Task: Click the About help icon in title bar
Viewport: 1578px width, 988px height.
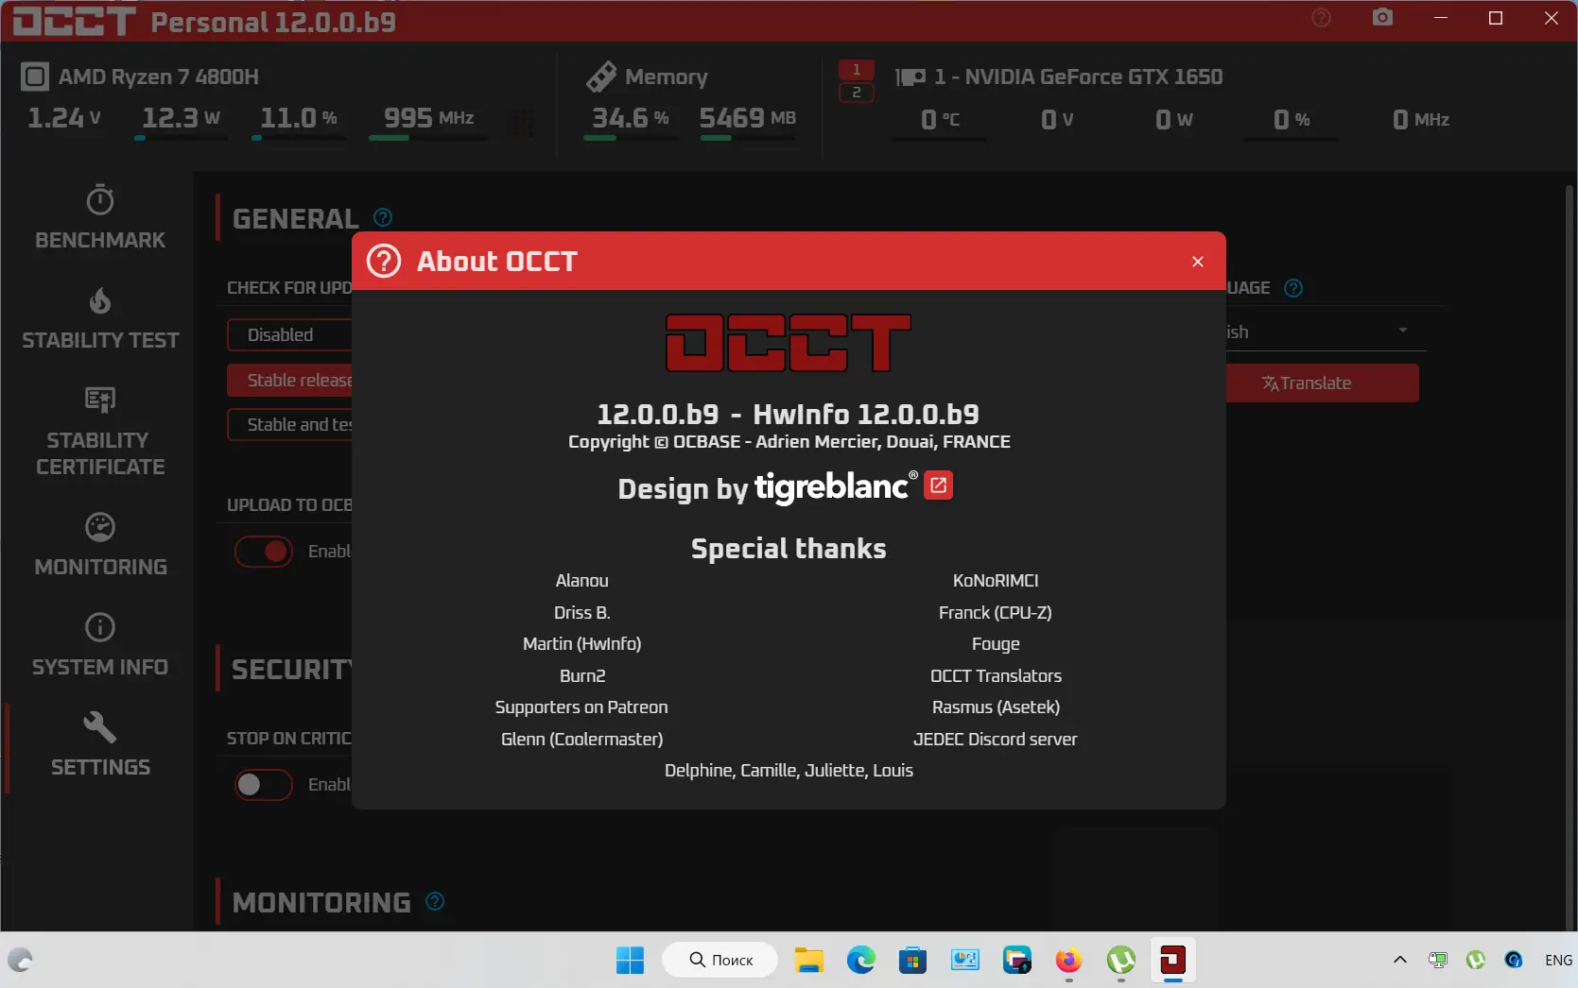Action: point(1322,18)
